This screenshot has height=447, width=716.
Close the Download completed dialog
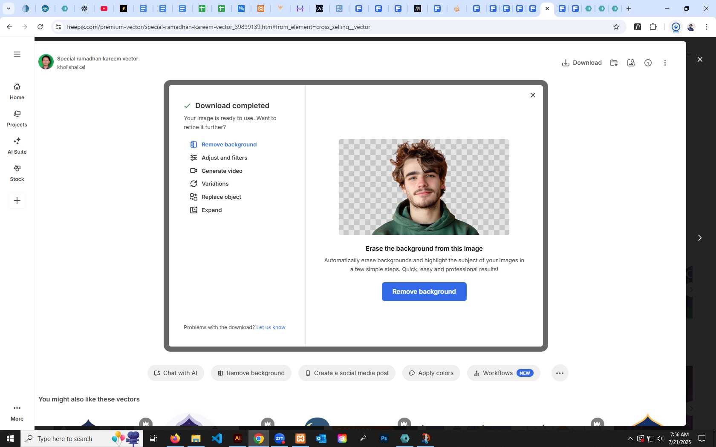pos(533,95)
